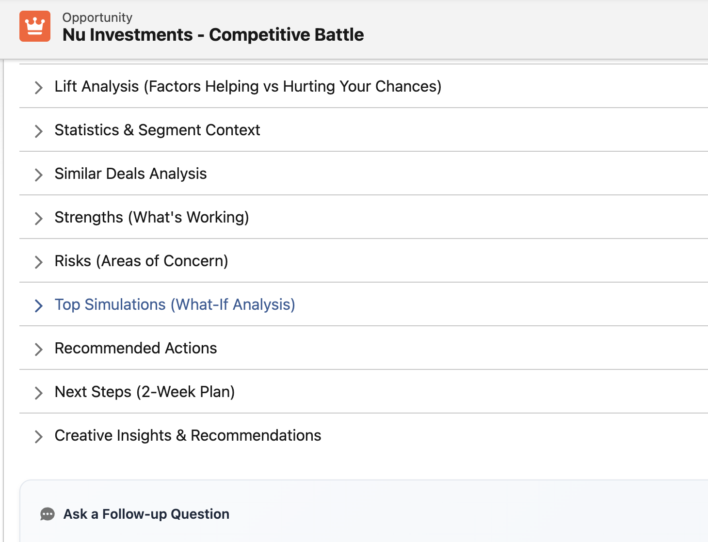Select Creative Insights & Recommendations label
This screenshot has height=542, width=708.
pyautogui.click(x=188, y=435)
